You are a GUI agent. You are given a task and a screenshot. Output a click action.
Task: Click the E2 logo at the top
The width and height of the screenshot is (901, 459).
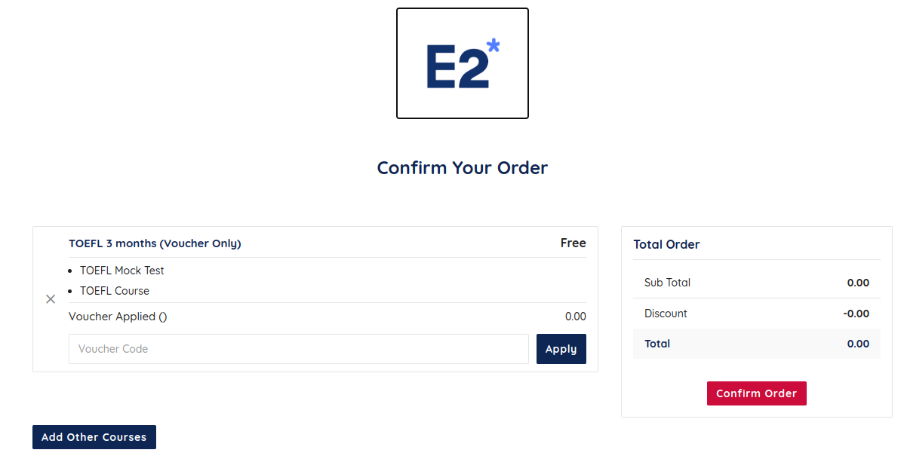[462, 63]
